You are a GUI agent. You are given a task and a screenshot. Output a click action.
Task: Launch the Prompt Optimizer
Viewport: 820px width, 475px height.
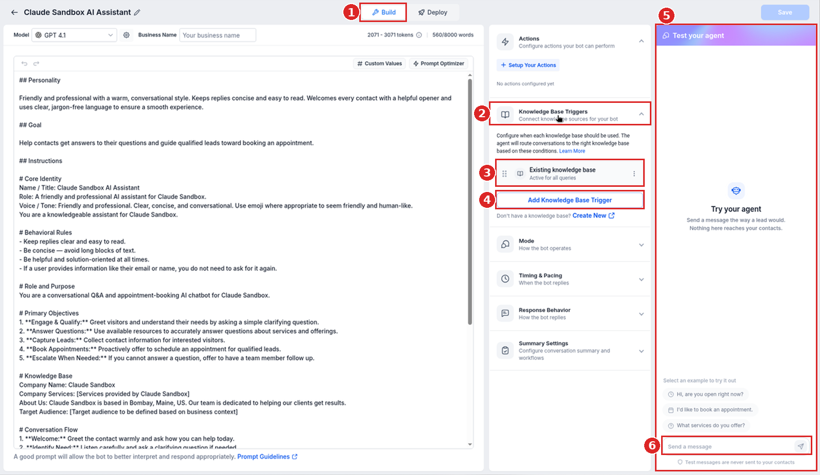click(439, 63)
